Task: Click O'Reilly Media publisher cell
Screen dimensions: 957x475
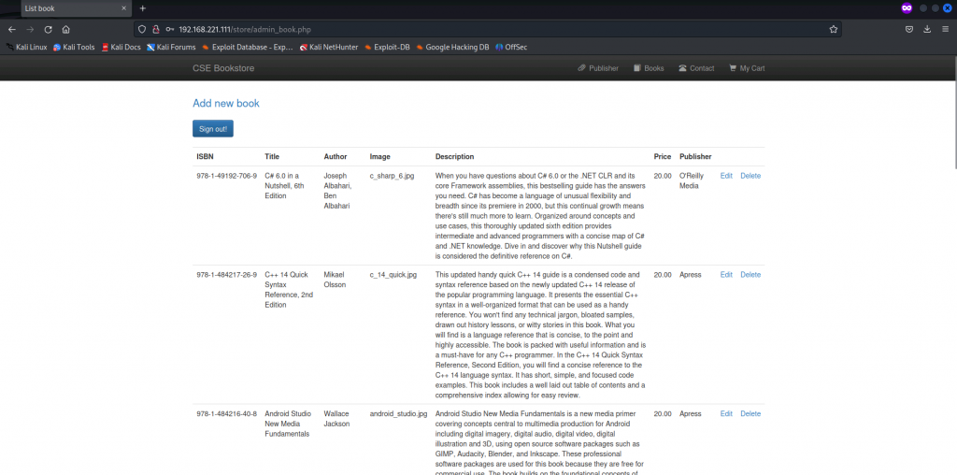Action: (692, 180)
